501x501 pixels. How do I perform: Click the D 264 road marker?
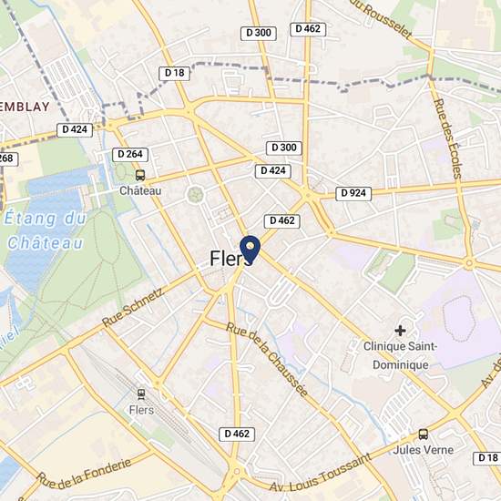coord(130,154)
